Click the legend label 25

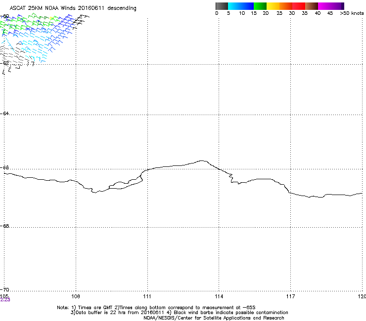coord(279,13)
